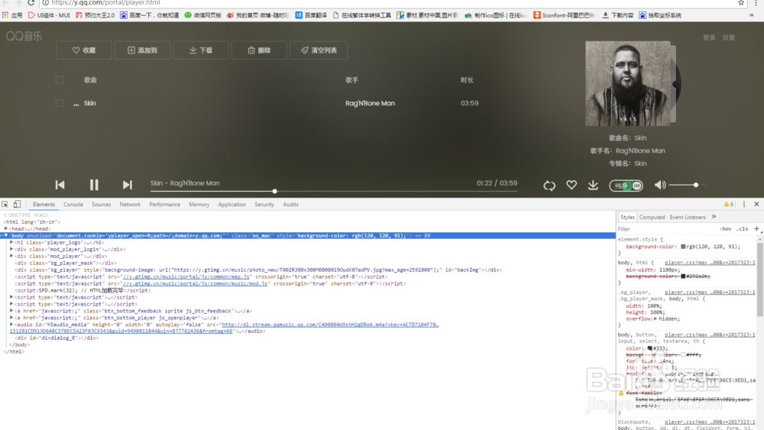The width and height of the screenshot is (764, 430).
Task: Expand the mod_player_login div node
Action: [11, 249]
